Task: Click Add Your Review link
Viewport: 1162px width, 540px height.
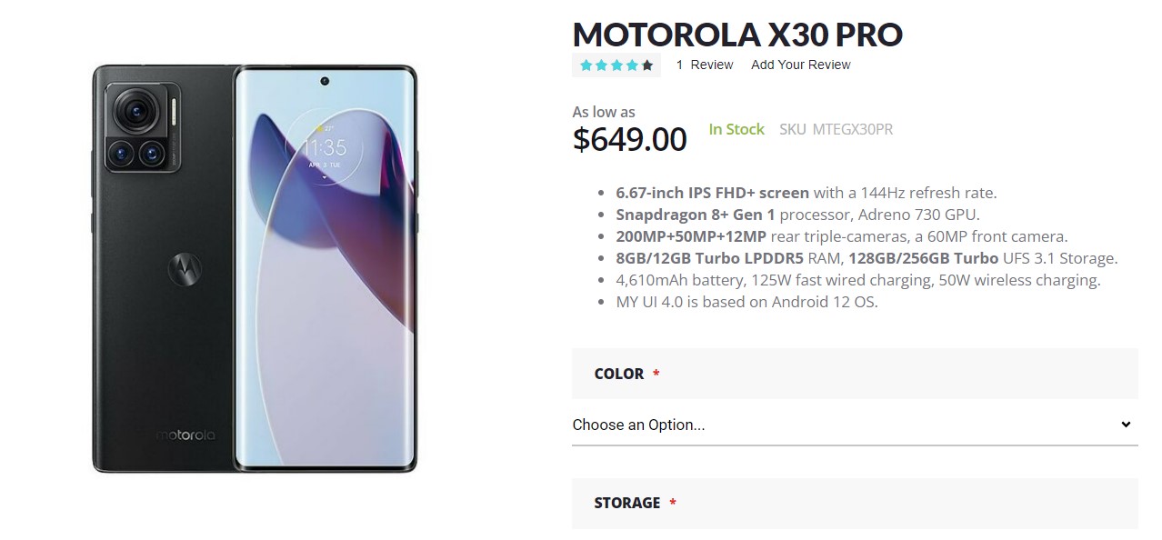Action: click(801, 65)
